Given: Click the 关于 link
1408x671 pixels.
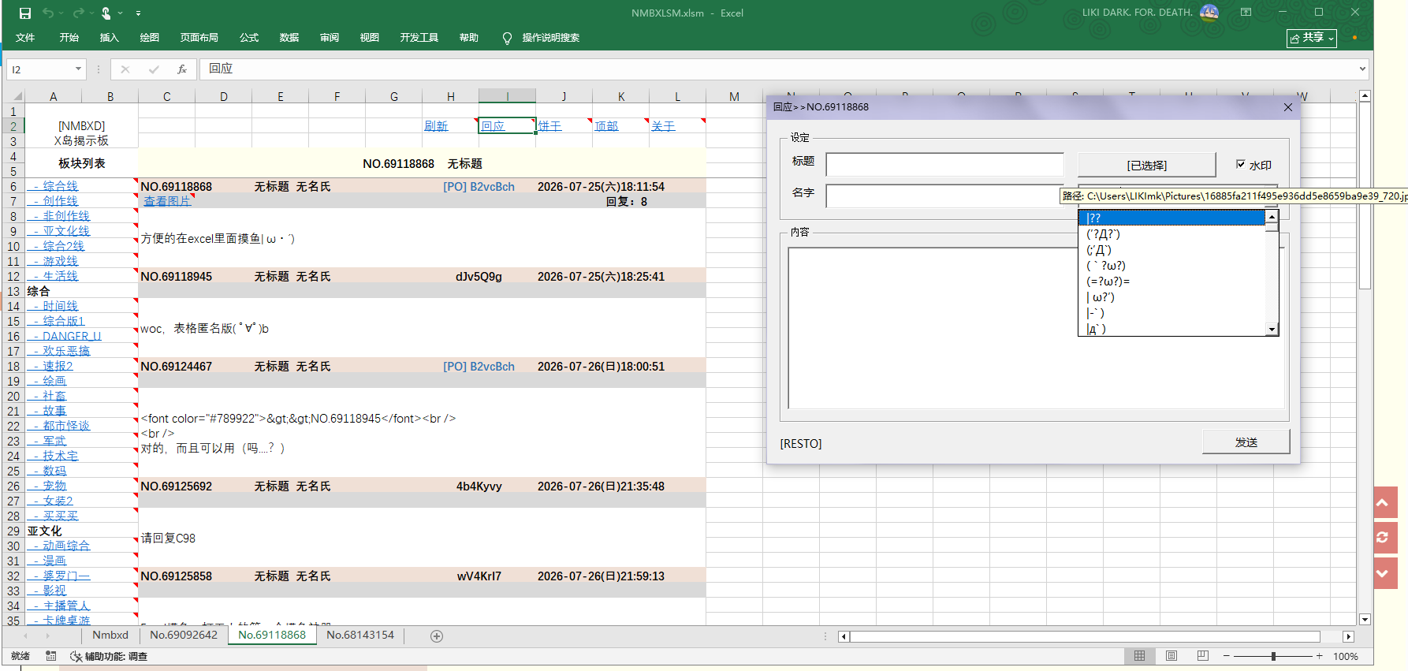Looking at the screenshot, I should click(663, 126).
